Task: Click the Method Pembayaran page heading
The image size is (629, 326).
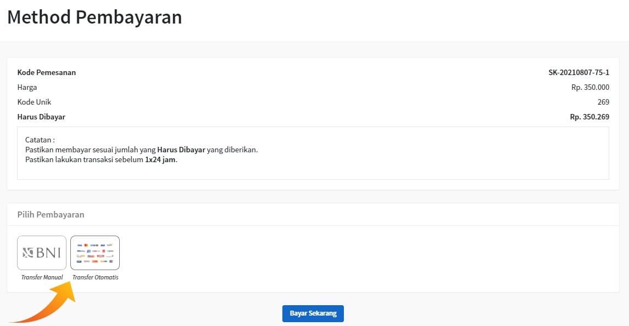Action: point(94,18)
